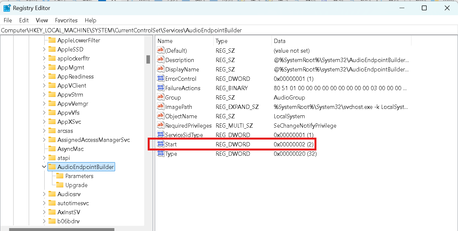This screenshot has width=458, height=231.
Task: Open the Favorites menu
Action: point(66,20)
